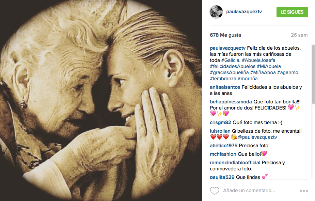315x201 pixels.
Task: Open paulavazqueztv profile picture avatar
Action: (x=216, y=12)
